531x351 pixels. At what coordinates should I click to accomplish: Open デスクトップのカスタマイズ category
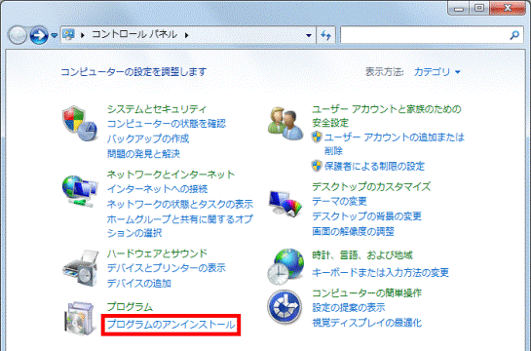[371, 186]
